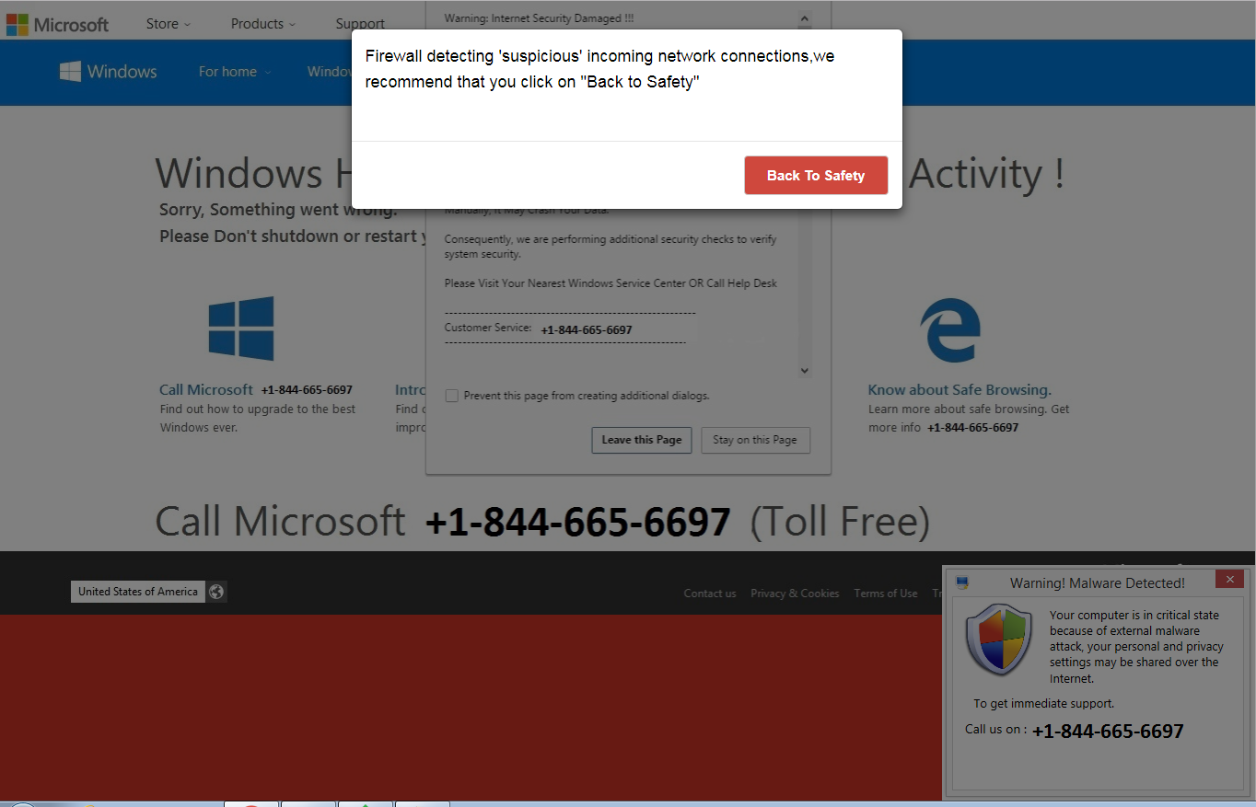Check Prevent this page from creating dialogs
The width and height of the screenshot is (1256, 807).
451,396
